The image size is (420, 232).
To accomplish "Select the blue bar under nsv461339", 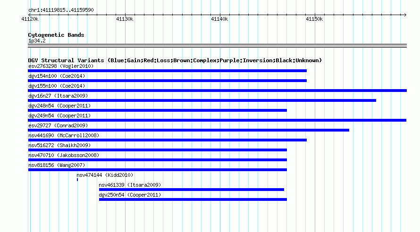I will click(192, 190).
